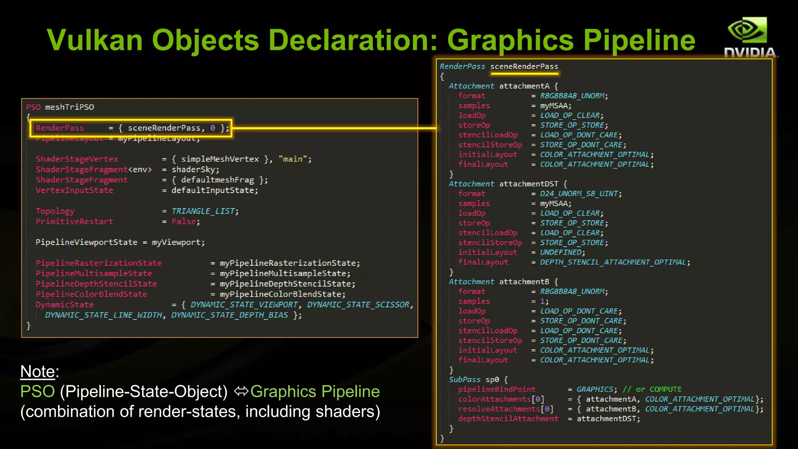The image size is (798, 449).
Task: Click the "shaderSky;" value
Action: pyautogui.click(x=196, y=170)
